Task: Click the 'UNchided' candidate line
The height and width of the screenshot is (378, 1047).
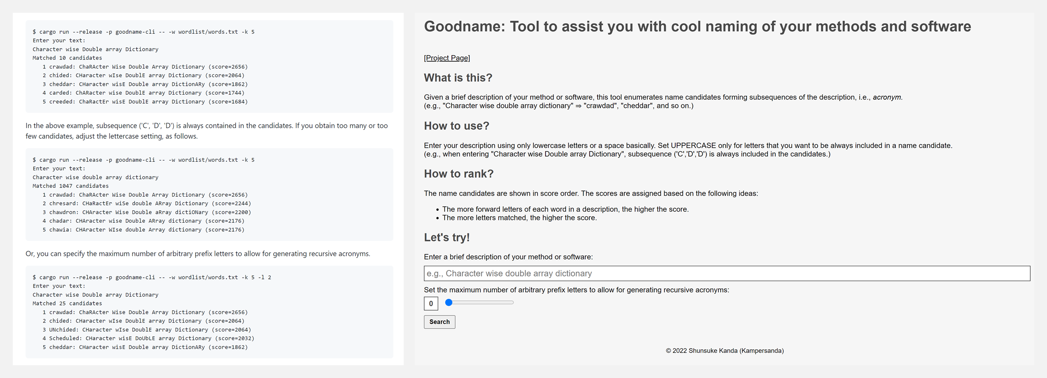Action: pyautogui.click(x=147, y=330)
